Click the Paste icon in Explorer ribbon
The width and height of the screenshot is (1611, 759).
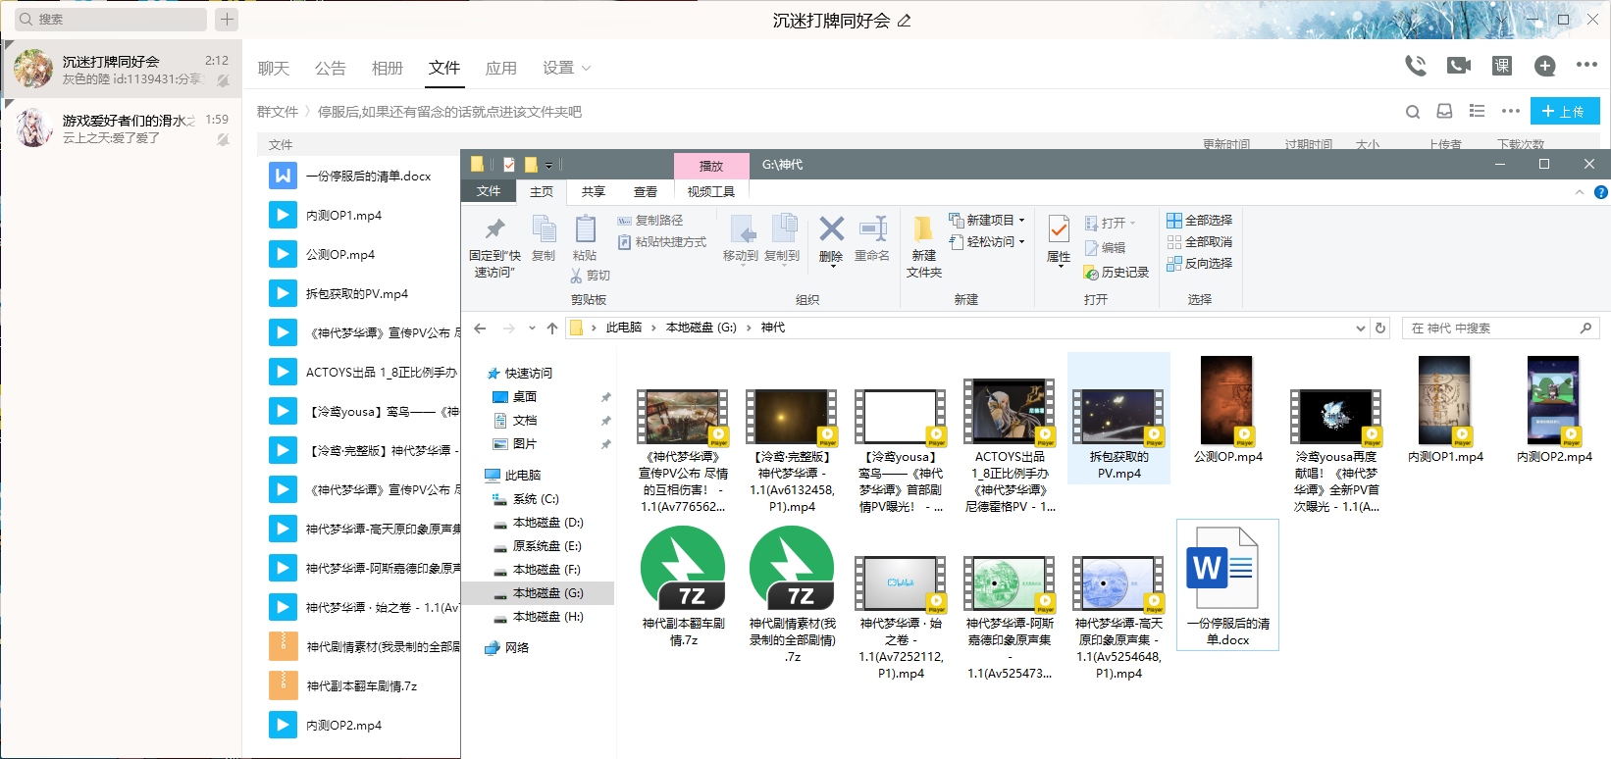coord(585,238)
